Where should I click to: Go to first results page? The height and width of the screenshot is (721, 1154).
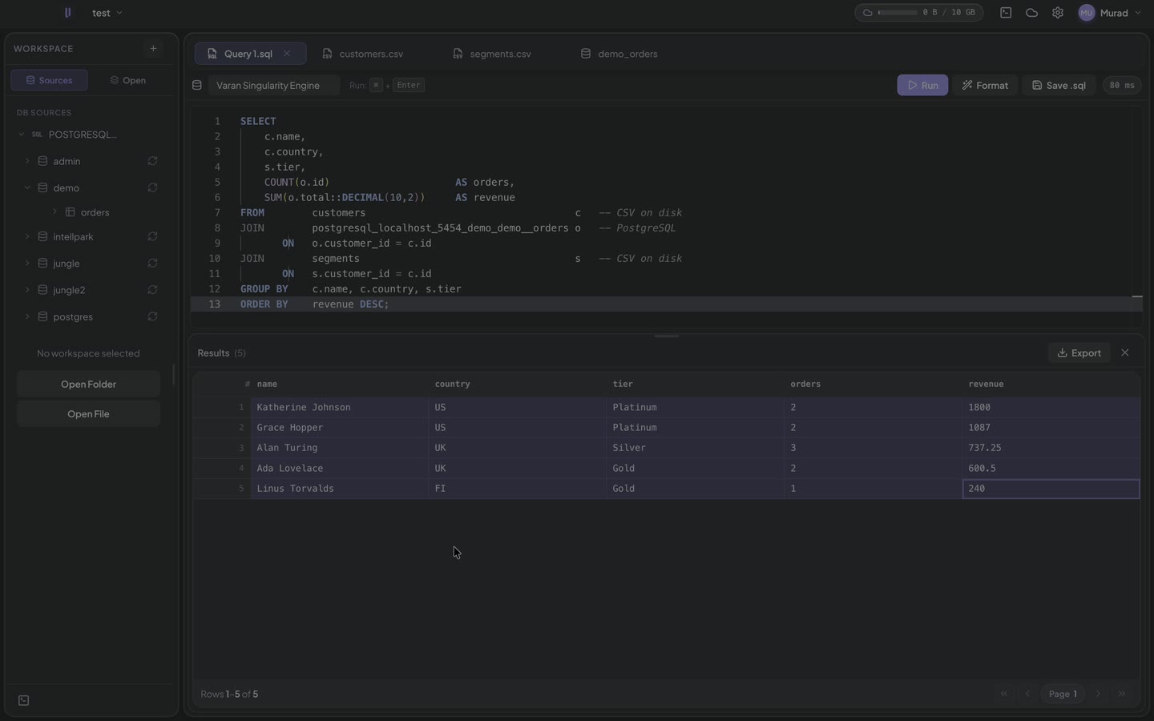[x=1004, y=695]
